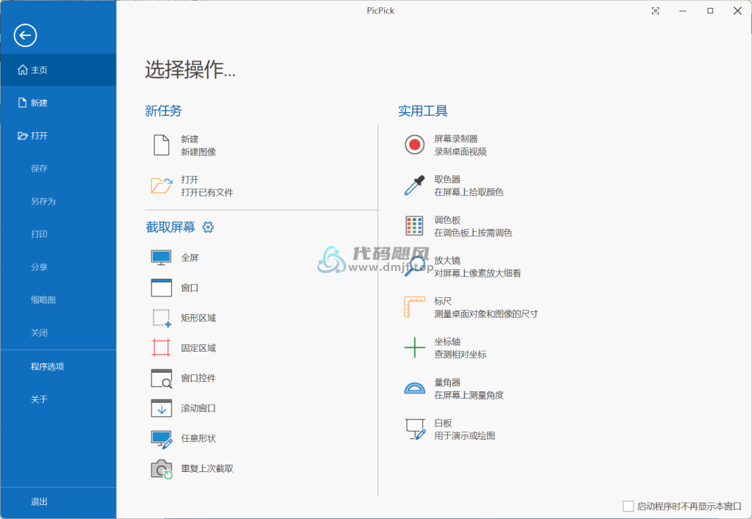Viewport: 752px width, 519px height.
Task: Click the new image blank page icon
Action: 161,145
